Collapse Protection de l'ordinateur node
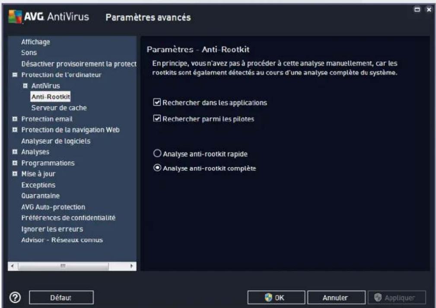The height and width of the screenshot is (308, 436). pyautogui.click(x=15, y=75)
